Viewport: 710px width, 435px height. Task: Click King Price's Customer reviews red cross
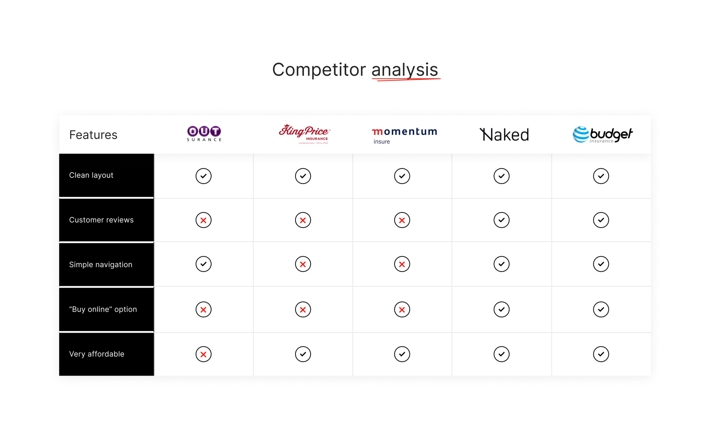[303, 220]
